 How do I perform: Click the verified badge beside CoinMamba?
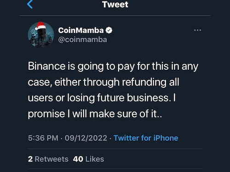point(109,30)
